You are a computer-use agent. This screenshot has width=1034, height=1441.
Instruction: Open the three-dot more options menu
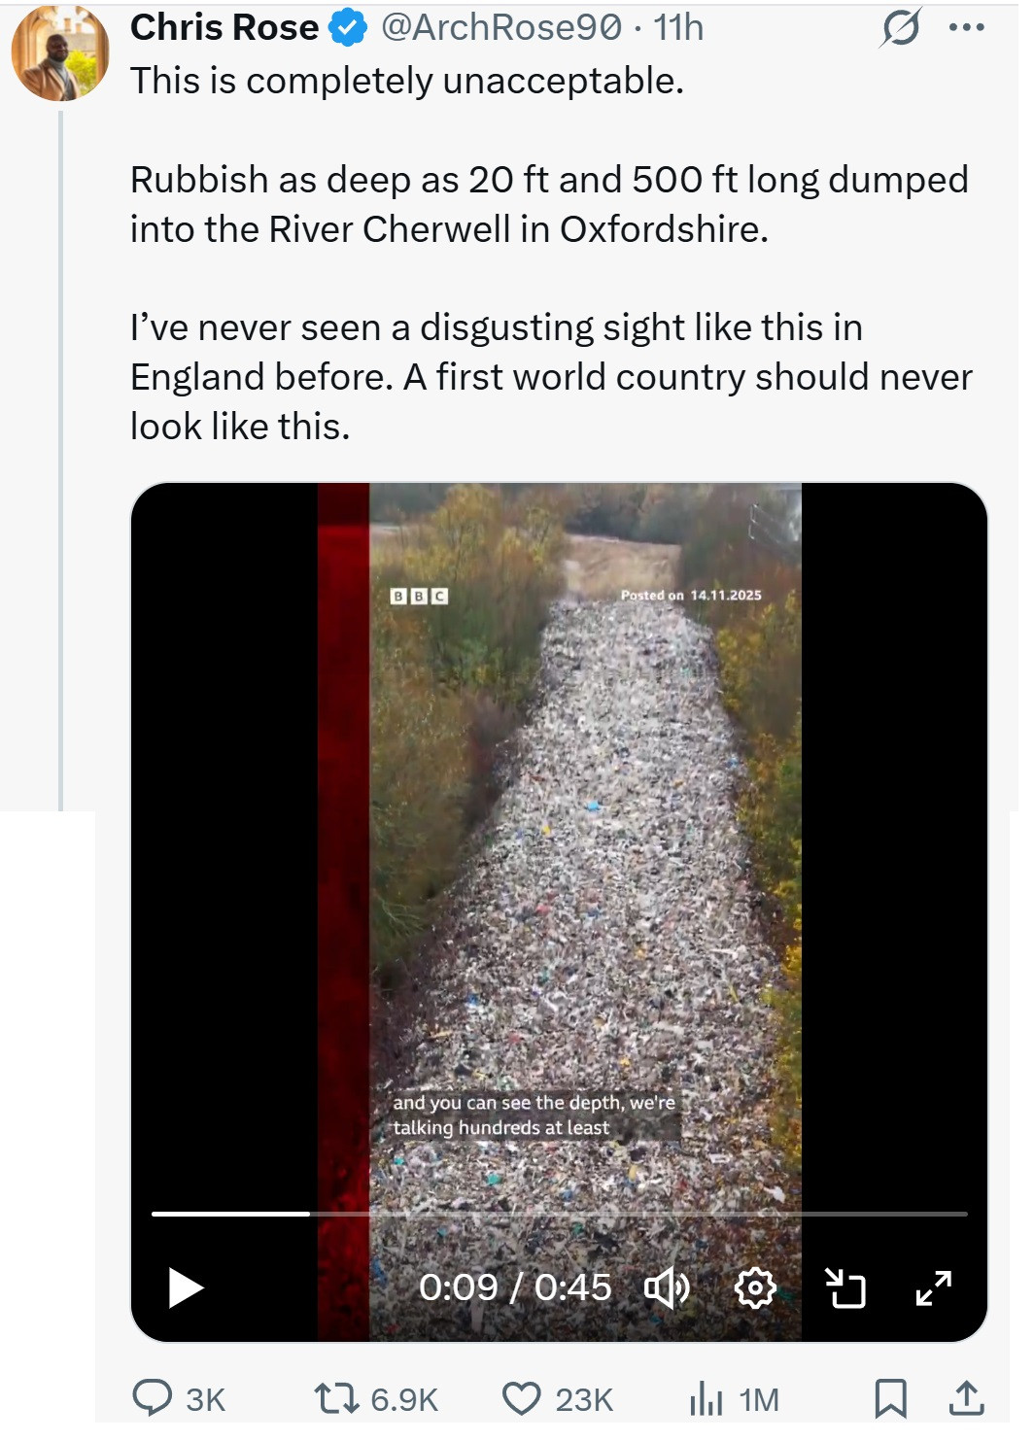tap(966, 27)
